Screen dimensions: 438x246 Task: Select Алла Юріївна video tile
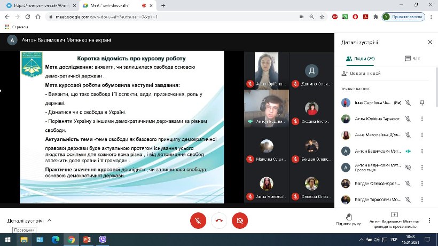click(x=267, y=70)
